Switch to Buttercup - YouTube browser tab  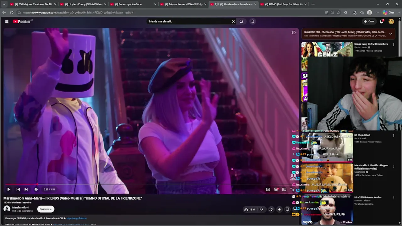[x=133, y=4]
